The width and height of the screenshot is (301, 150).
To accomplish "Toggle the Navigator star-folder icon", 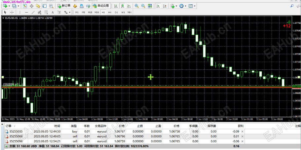I will [x=38, y=6].
